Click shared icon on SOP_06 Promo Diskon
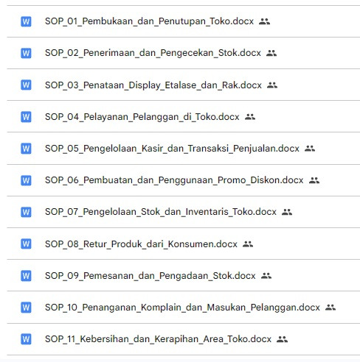360x362 pixels. pos(314,180)
